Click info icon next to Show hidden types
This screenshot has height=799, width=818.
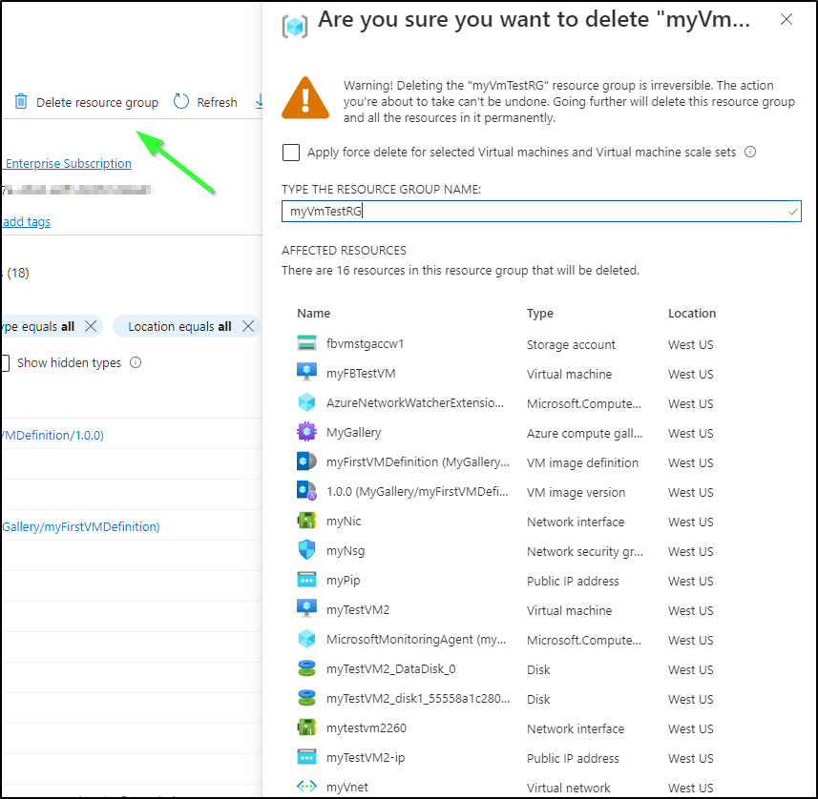coord(136,362)
